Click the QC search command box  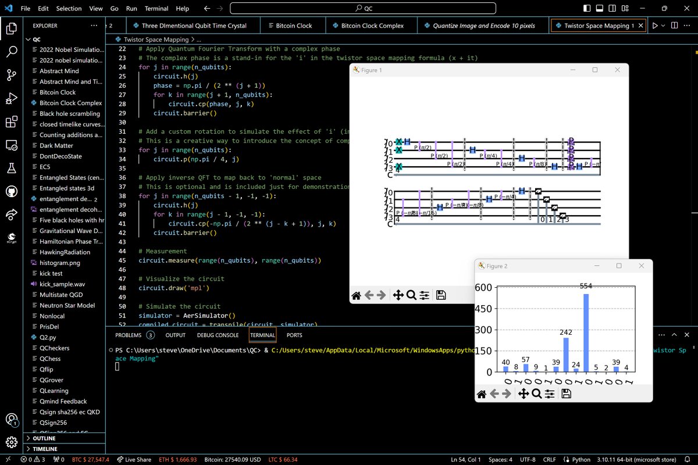[x=363, y=9]
